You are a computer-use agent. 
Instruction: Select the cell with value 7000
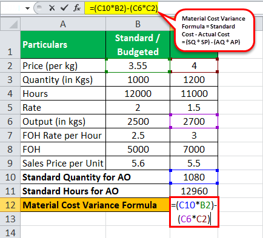point(194,150)
